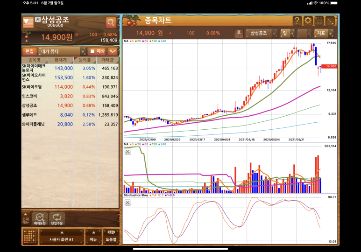Tap the Wi-Fi icon in status bar
Viewport: 361px width, 252px height.
[x=315, y=3]
